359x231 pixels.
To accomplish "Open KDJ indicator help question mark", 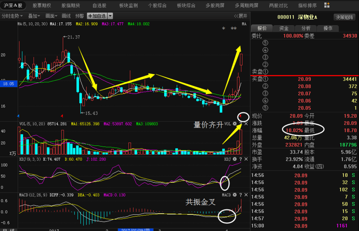I will pos(241,159).
